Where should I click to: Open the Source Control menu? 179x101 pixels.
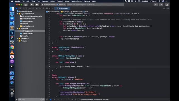[x=77, y=1]
